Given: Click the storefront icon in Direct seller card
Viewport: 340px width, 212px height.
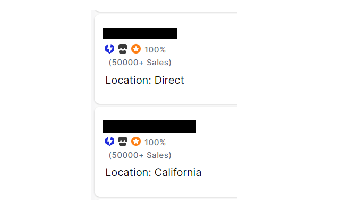Looking at the screenshot, I should point(123,49).
